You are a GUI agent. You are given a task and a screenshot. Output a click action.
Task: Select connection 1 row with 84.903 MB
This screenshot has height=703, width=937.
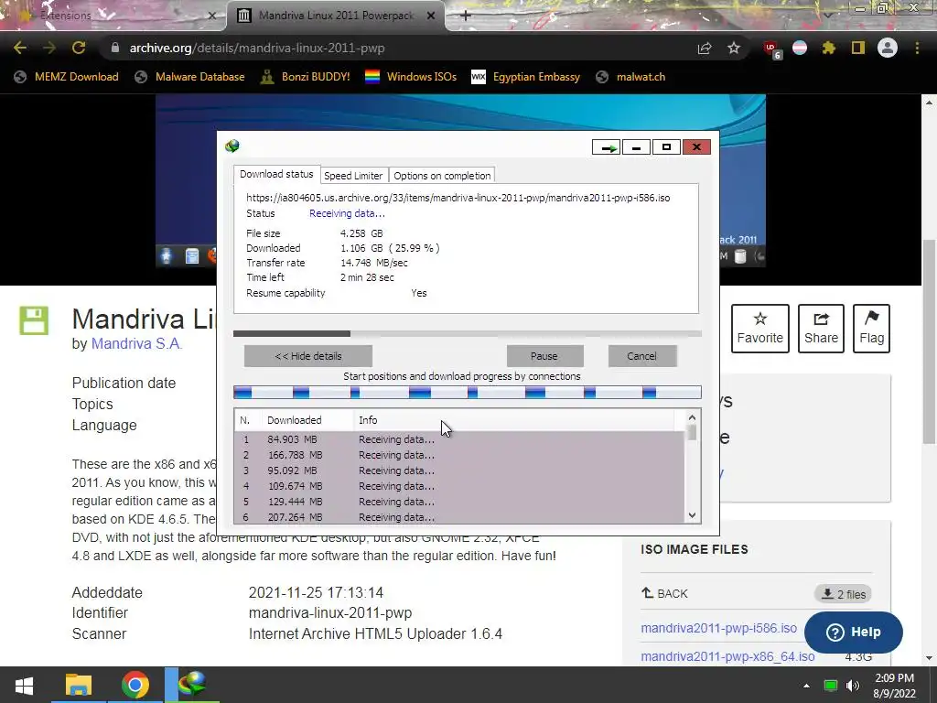click(459, 439)
